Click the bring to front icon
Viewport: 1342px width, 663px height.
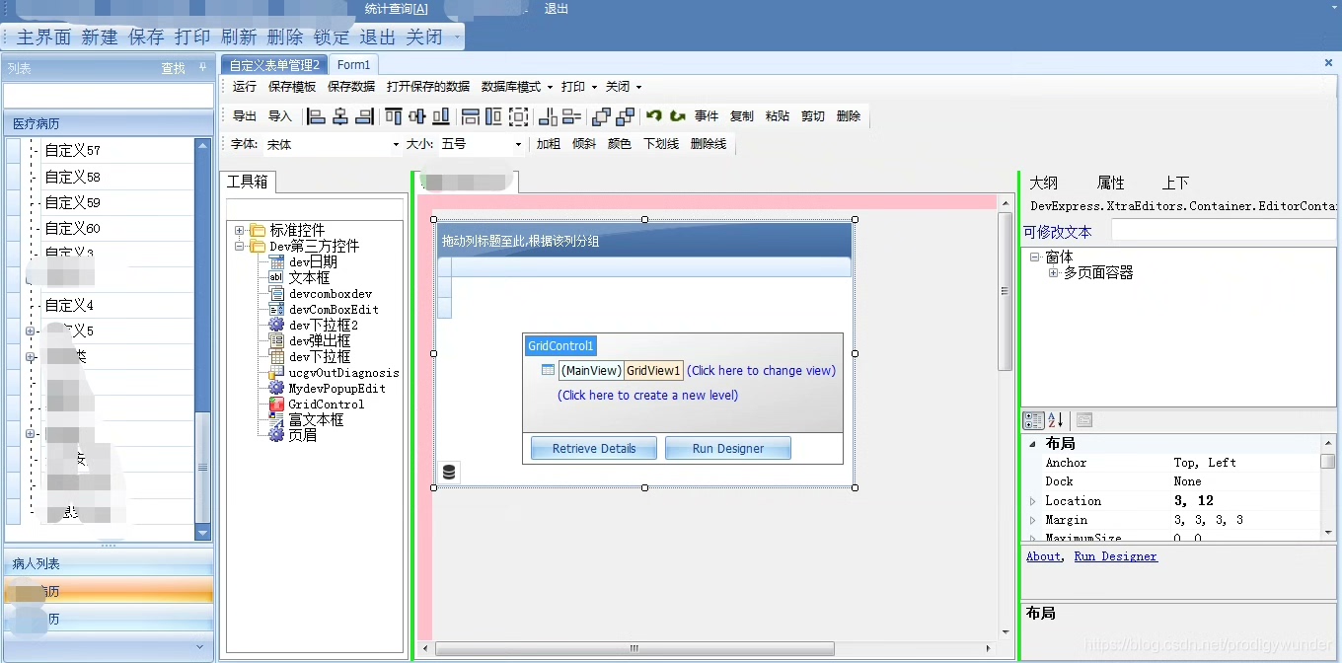click(x=601, y=116)
